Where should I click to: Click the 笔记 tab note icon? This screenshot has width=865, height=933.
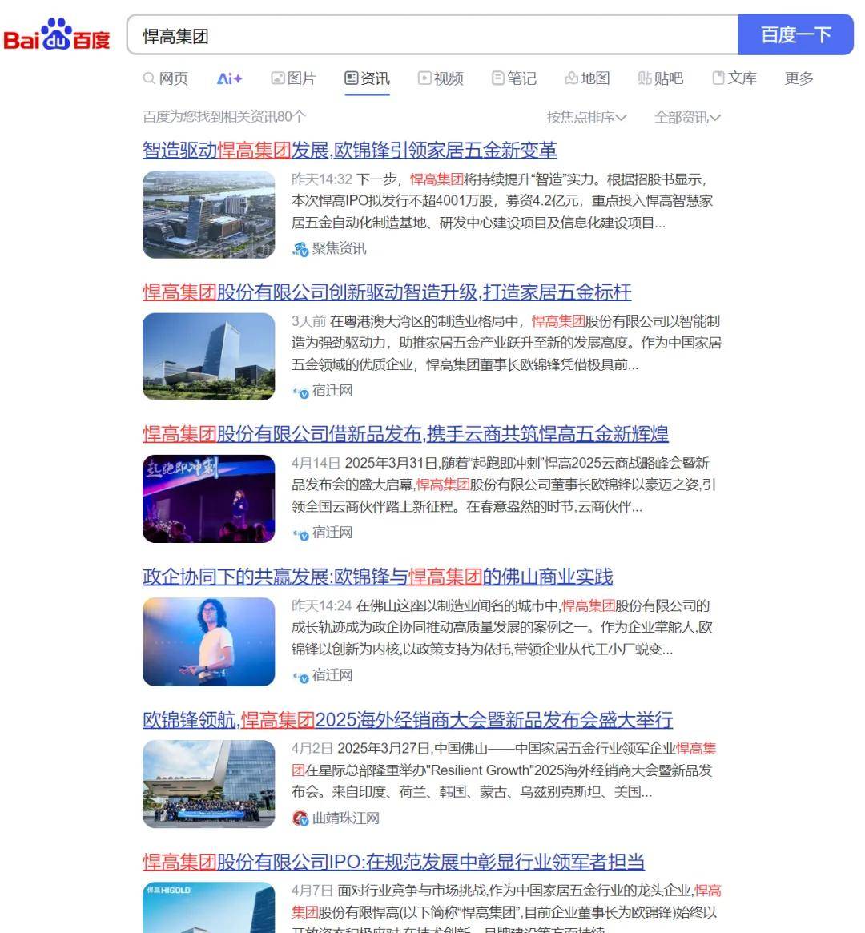[x=498, y=78]
